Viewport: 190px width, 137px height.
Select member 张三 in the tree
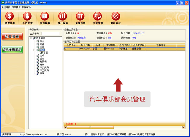coord(42,41)
